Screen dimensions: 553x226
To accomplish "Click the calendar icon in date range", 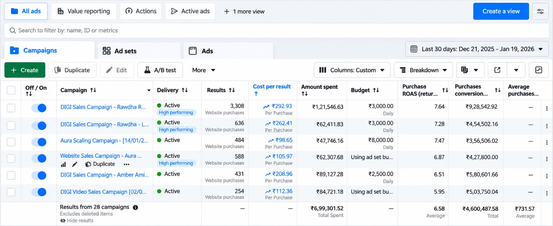I will click(x=414, y=49).
